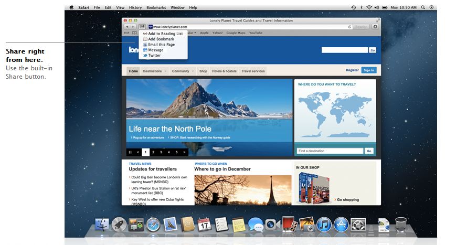Click the Sign in button
Screen dimensions: 456x245
click(x=369, y=70)
